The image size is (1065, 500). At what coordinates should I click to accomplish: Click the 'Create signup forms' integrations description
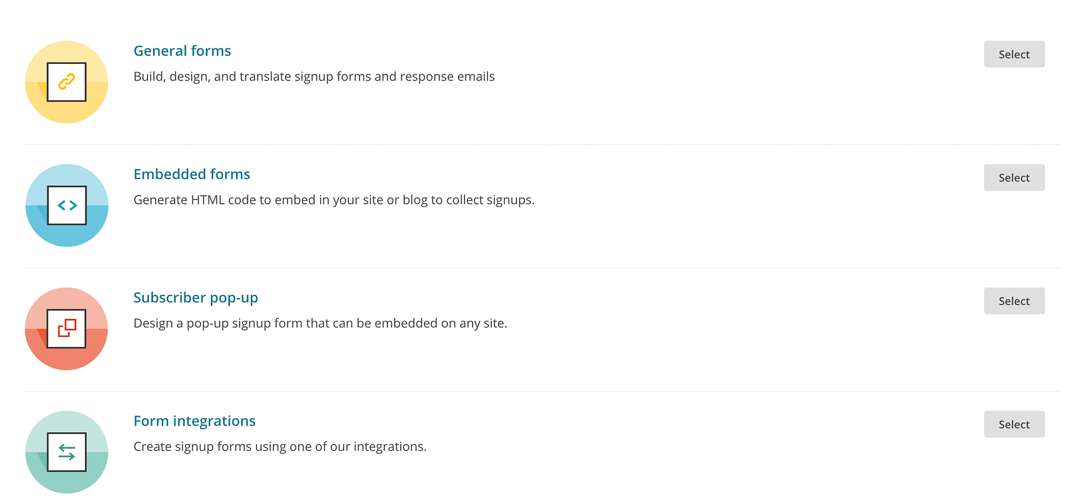coord(280,446)
